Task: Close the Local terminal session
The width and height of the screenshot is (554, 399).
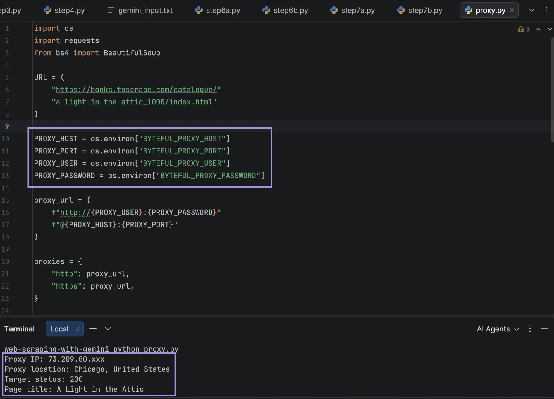Action: pos(78,329)
